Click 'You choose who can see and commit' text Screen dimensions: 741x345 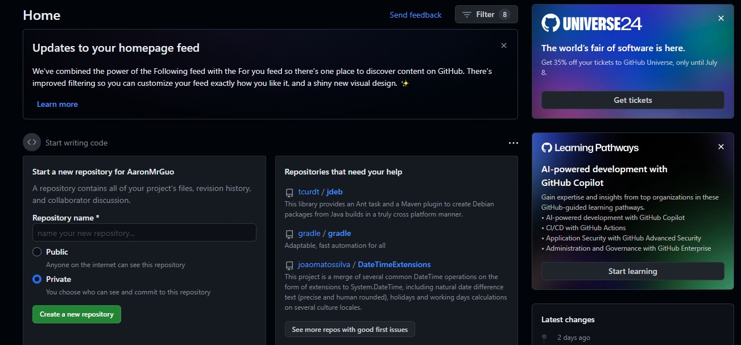click(129, 292)
